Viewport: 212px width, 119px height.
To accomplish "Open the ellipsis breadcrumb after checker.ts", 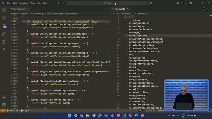I will click(150, 14).
